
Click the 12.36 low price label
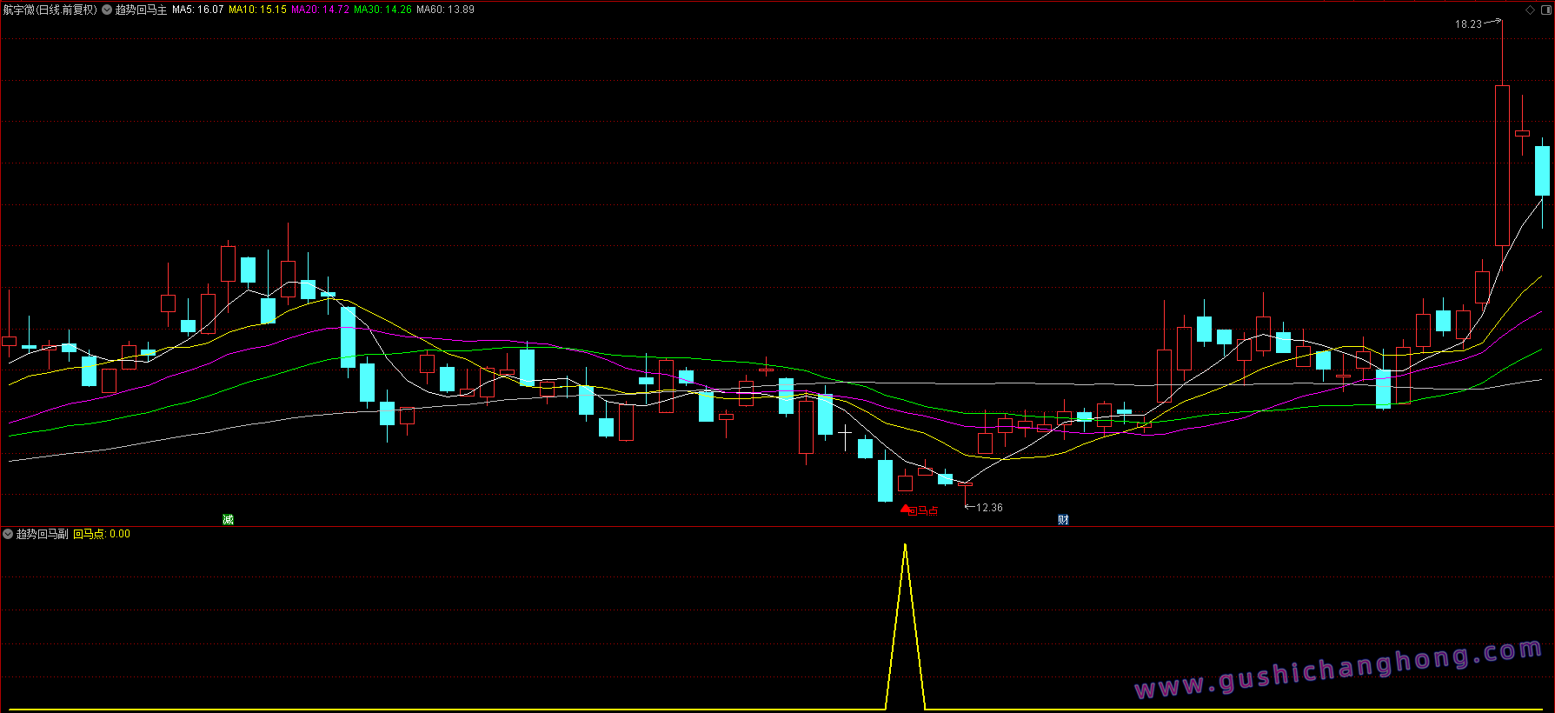[x=989, y=508]
